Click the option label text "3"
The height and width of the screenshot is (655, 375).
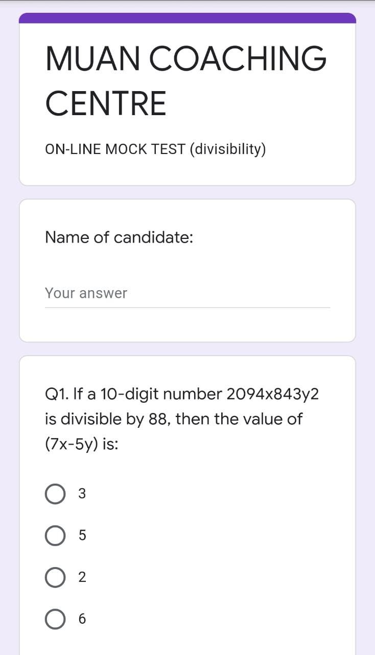82,494
